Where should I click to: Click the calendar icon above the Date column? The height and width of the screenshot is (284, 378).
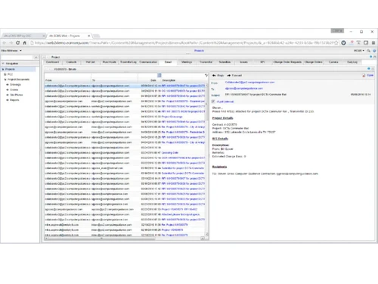pos(160,75)
